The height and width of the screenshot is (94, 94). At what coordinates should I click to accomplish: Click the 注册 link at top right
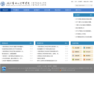(x=76, y=2)
